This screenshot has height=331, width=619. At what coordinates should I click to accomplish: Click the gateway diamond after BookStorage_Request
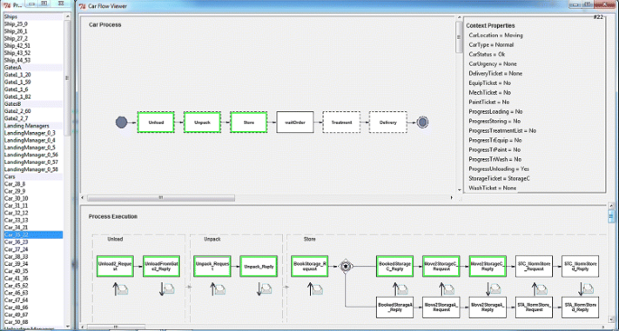point(346,266)
